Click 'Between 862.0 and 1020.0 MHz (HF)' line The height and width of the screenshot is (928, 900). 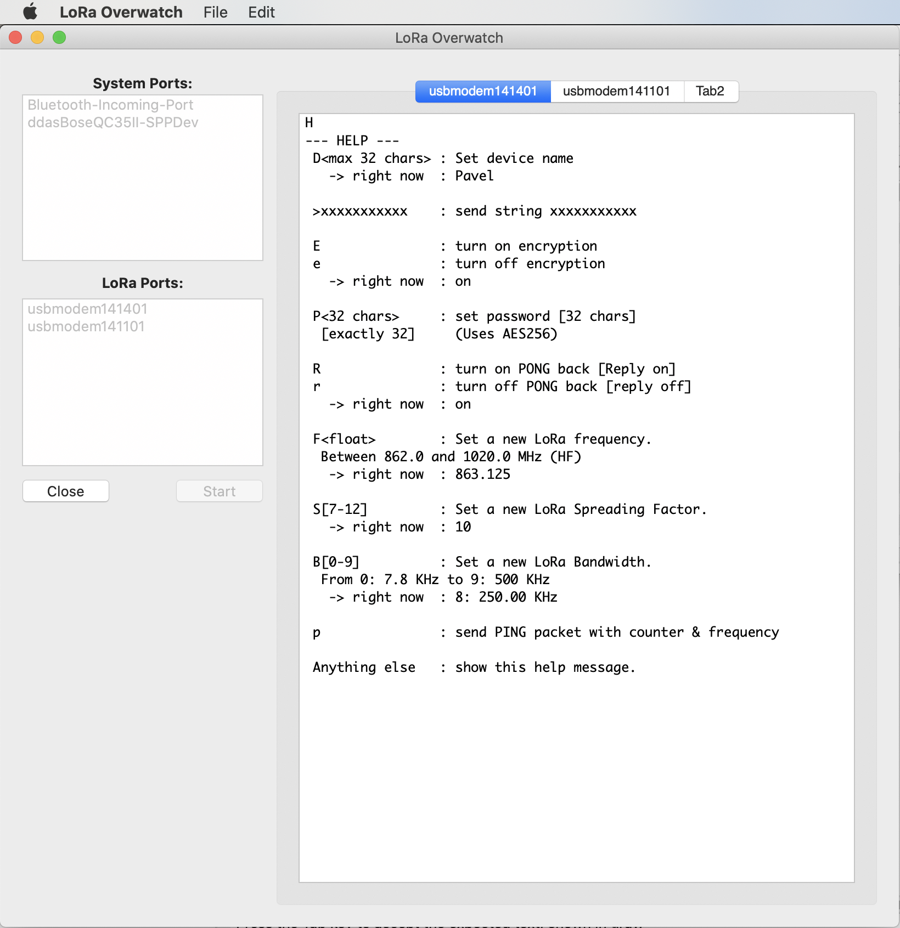click(451, 456)
